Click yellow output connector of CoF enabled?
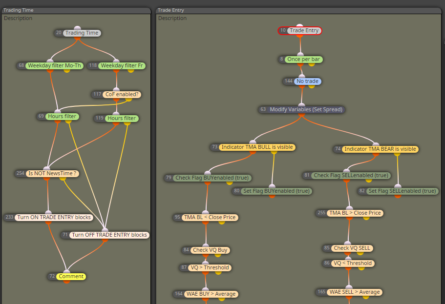This screenshot has height=304, width=445. point(128,99)
